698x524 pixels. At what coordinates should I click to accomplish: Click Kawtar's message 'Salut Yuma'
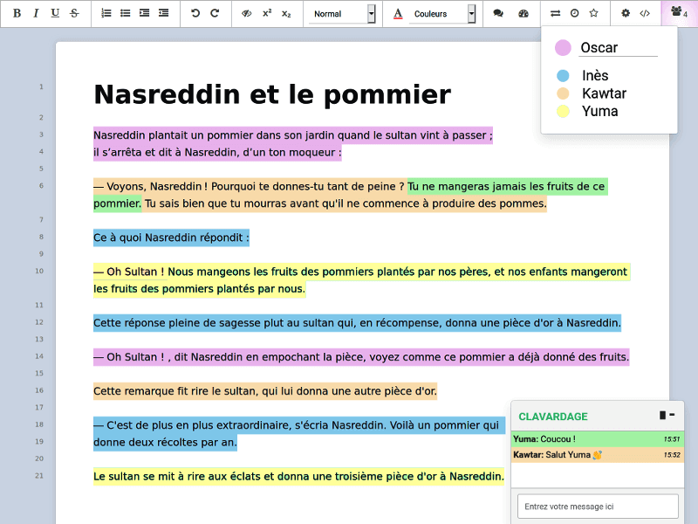597,455
